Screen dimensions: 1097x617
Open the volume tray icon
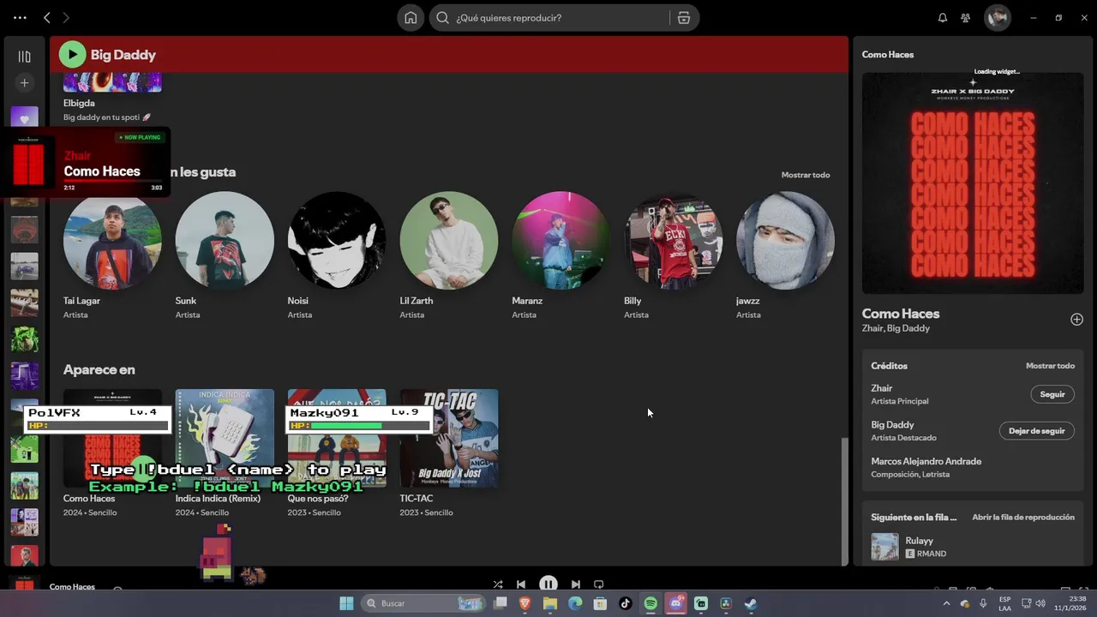coord(1040,603)
